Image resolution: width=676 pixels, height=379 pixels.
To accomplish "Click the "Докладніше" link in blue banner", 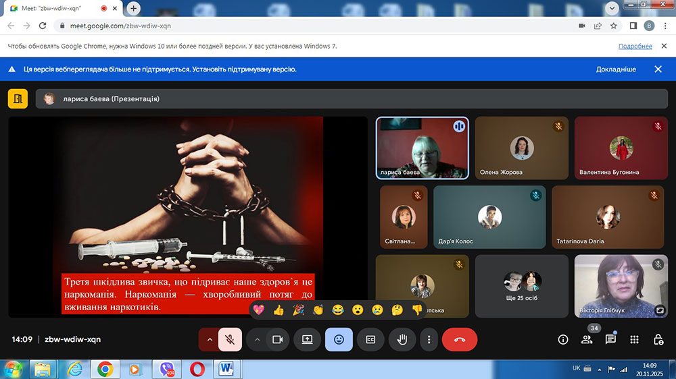I will click(x=615, y=69).
